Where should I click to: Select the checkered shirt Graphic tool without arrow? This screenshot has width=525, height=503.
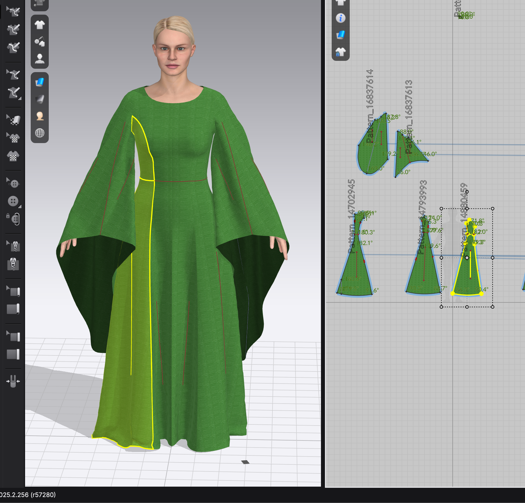[13, 156]
